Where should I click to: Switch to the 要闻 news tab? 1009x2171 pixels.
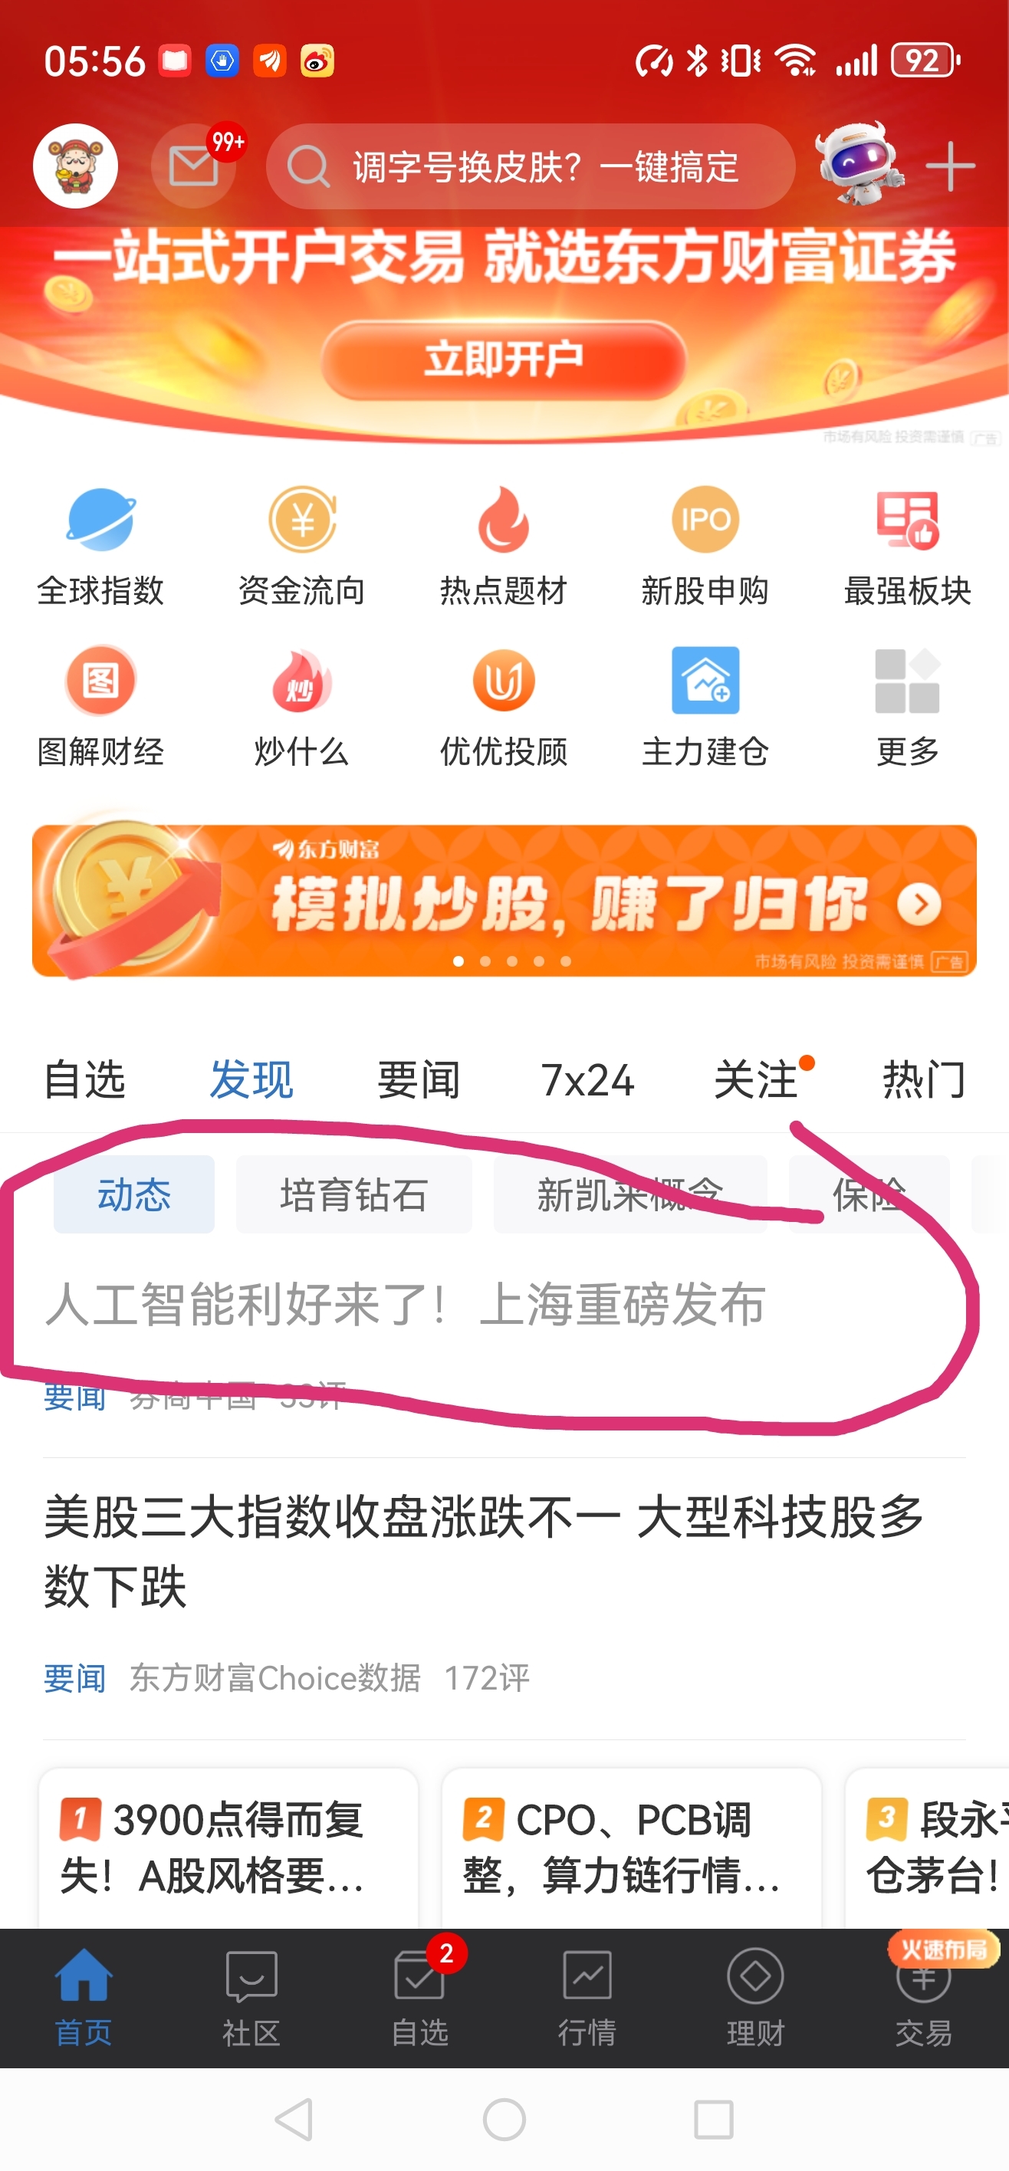(x=419, y=1079)
